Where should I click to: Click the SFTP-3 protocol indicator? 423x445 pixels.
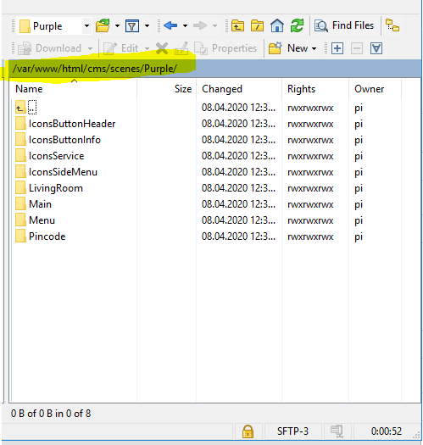[292, 431]
